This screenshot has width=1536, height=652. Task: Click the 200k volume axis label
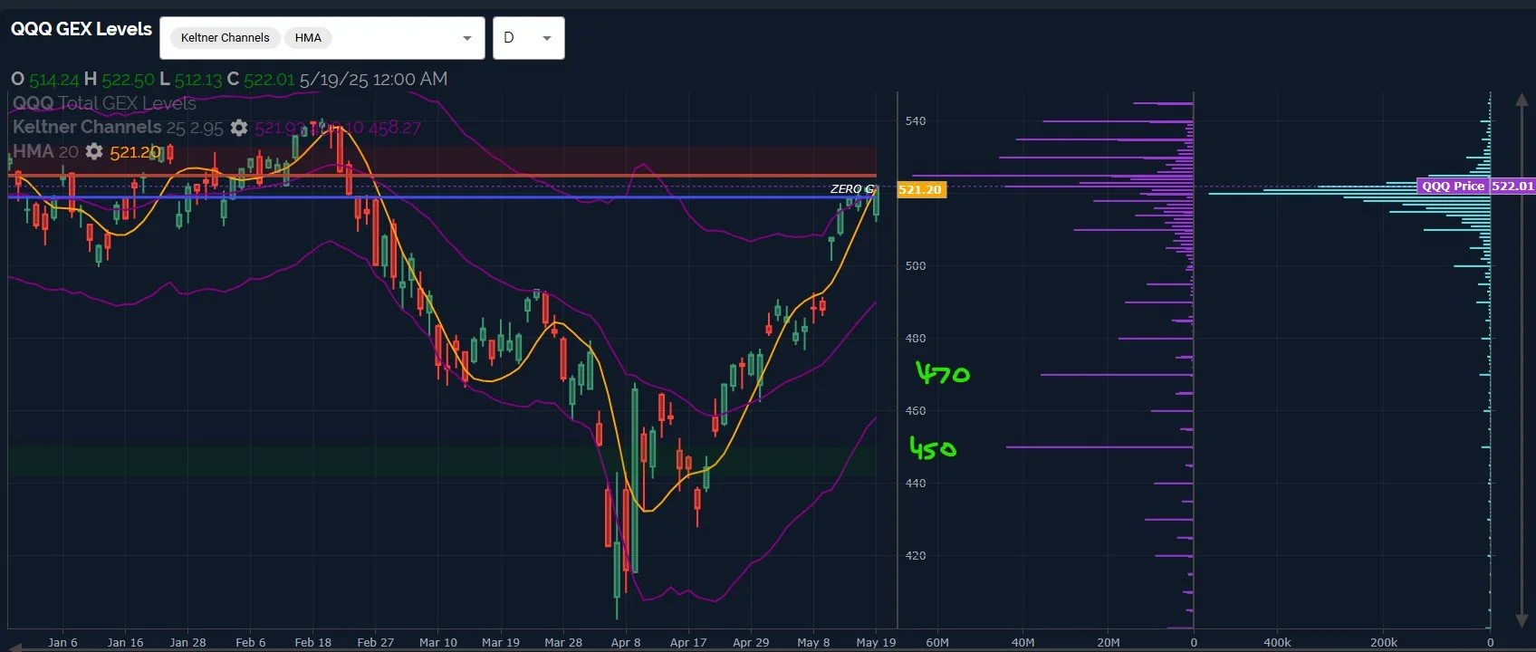tap(1383, 642)
